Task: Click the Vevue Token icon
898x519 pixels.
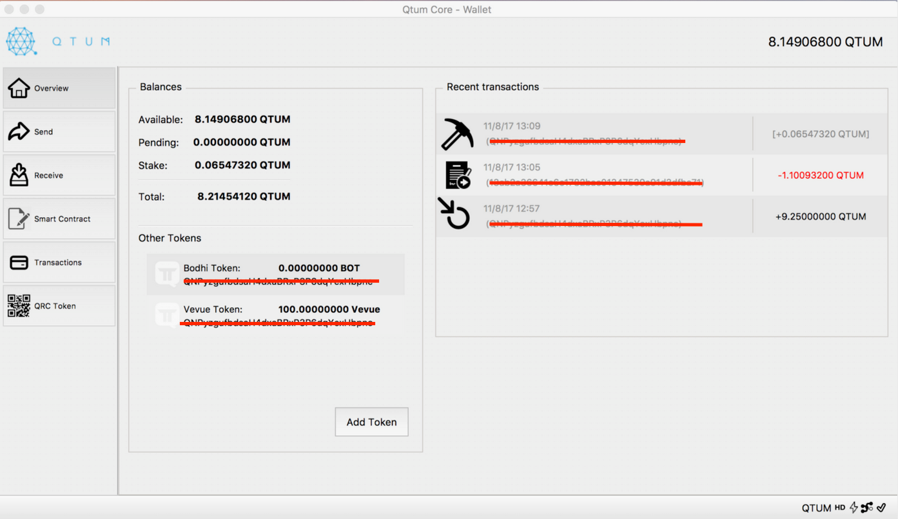Action: (x=168, y=315)
